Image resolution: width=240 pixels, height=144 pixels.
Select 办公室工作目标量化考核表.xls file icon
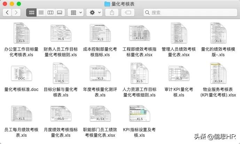22,33
